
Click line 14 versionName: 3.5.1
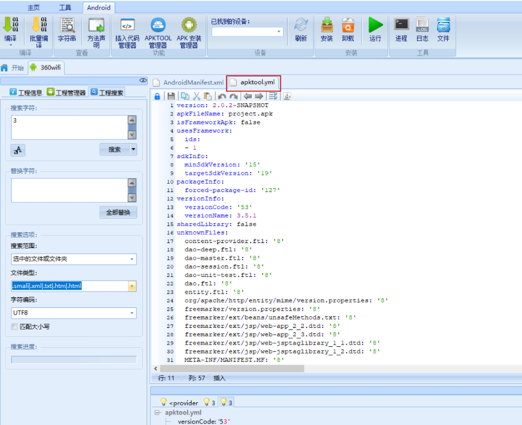point(220,215)
